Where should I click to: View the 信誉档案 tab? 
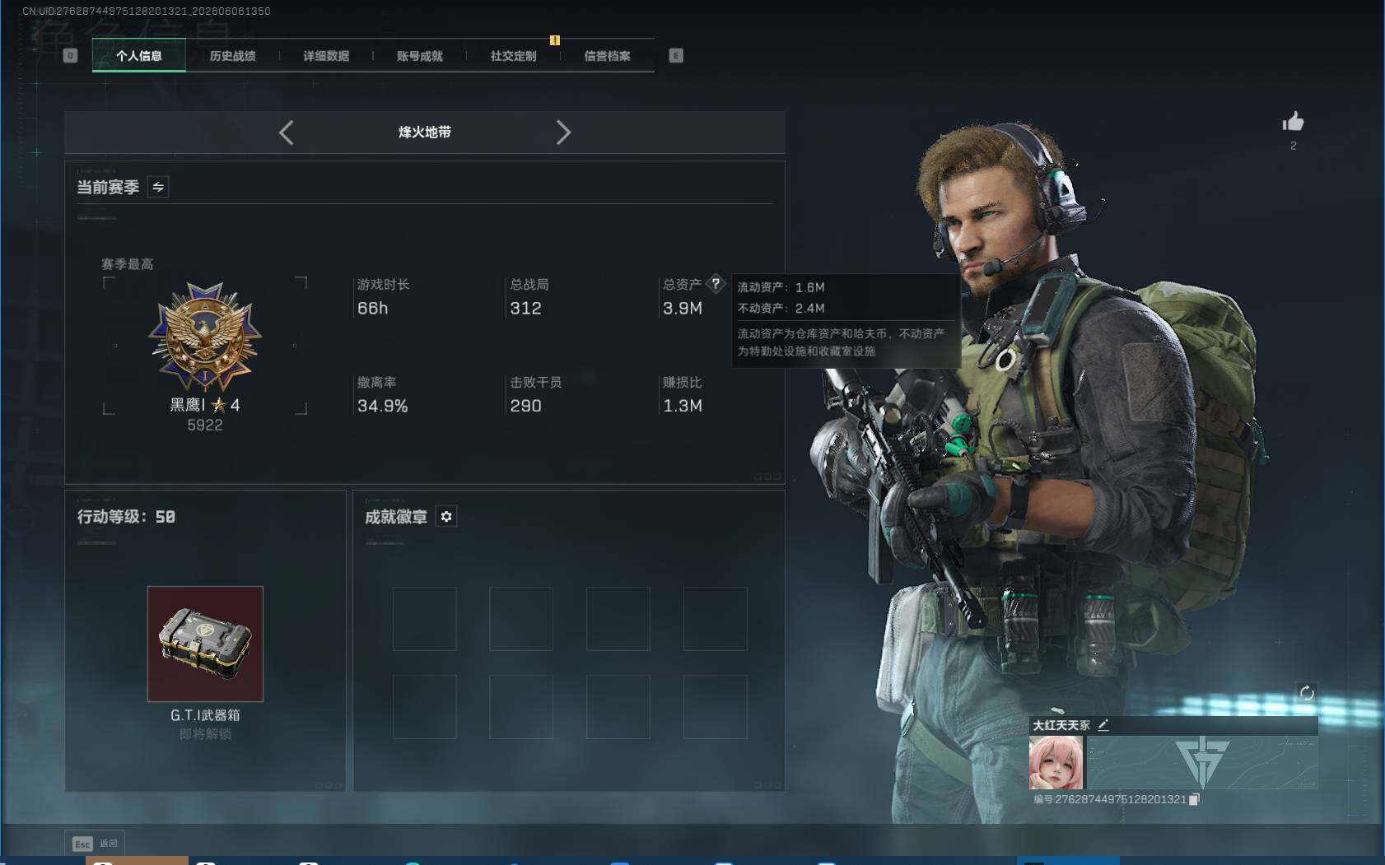(608, 55)
